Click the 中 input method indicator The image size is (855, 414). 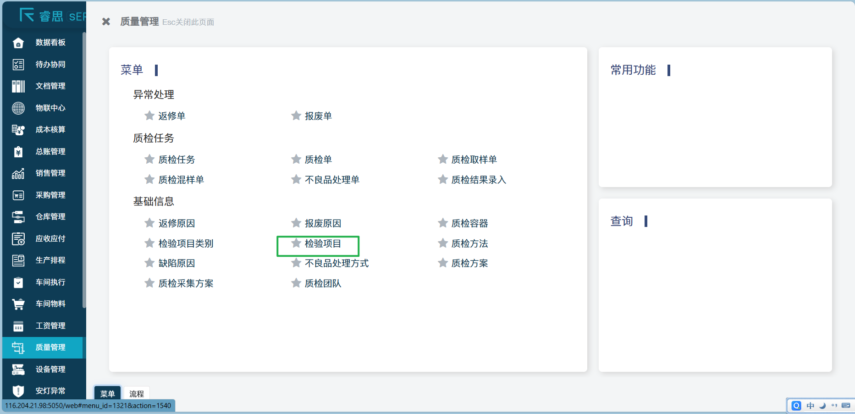coord(811,406)
